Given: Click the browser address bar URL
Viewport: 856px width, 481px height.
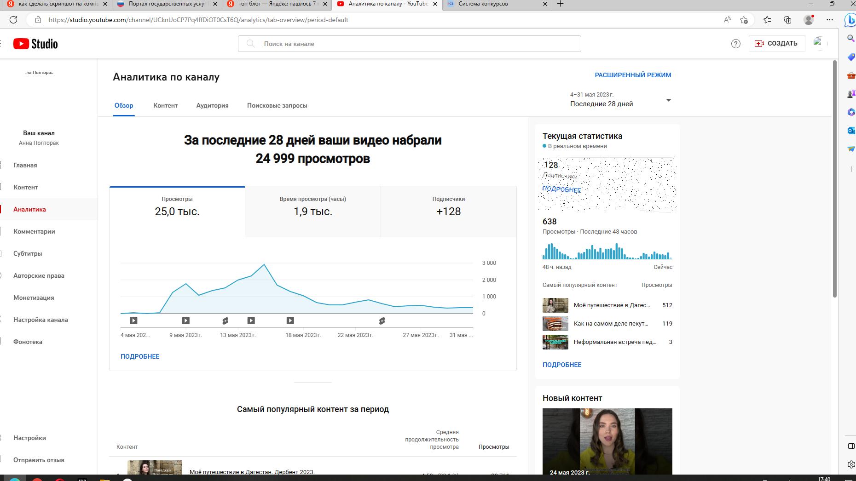Looking at the screenshot, I should click(198, 20).
